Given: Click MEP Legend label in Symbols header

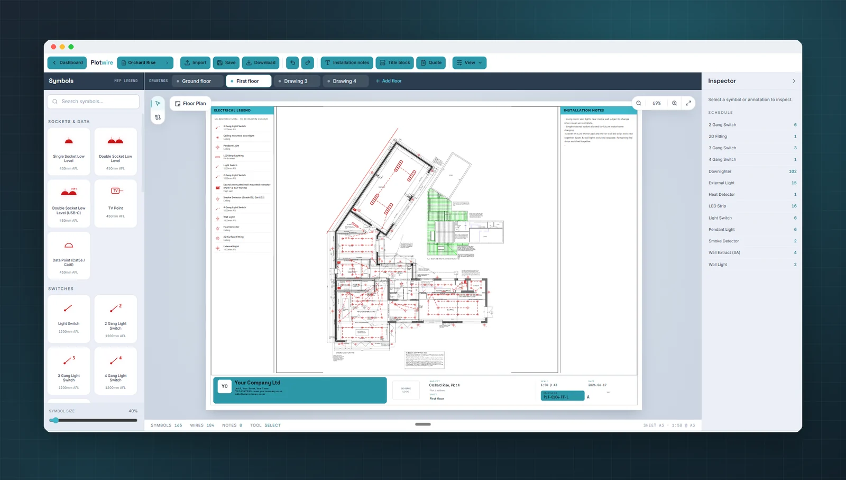Looking at the screenshot, I should coord(126,81).
